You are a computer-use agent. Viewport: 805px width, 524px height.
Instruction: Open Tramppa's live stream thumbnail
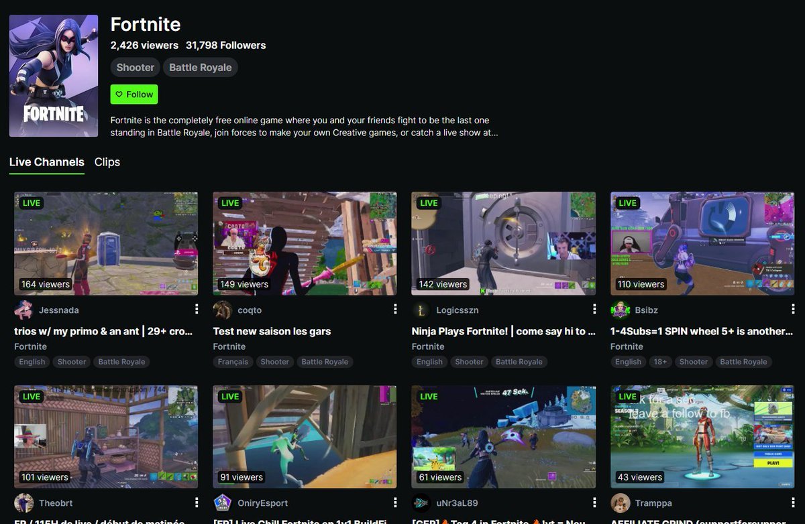702,437
